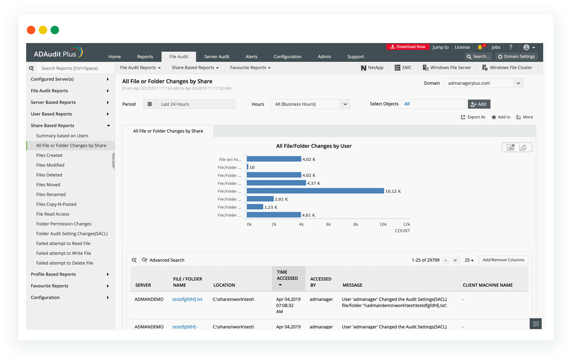Screen dimensions: 572x362
Task: Open file link testdfgfdhfj.txt
Action: coord(187,299)
